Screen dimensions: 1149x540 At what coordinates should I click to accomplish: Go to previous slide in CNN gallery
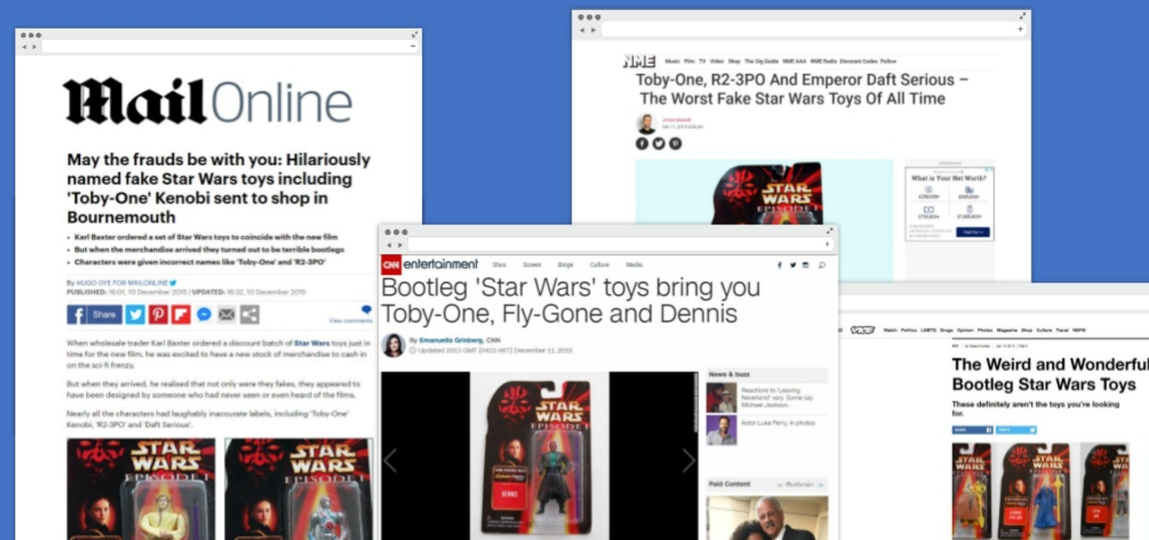coord(391,460)
